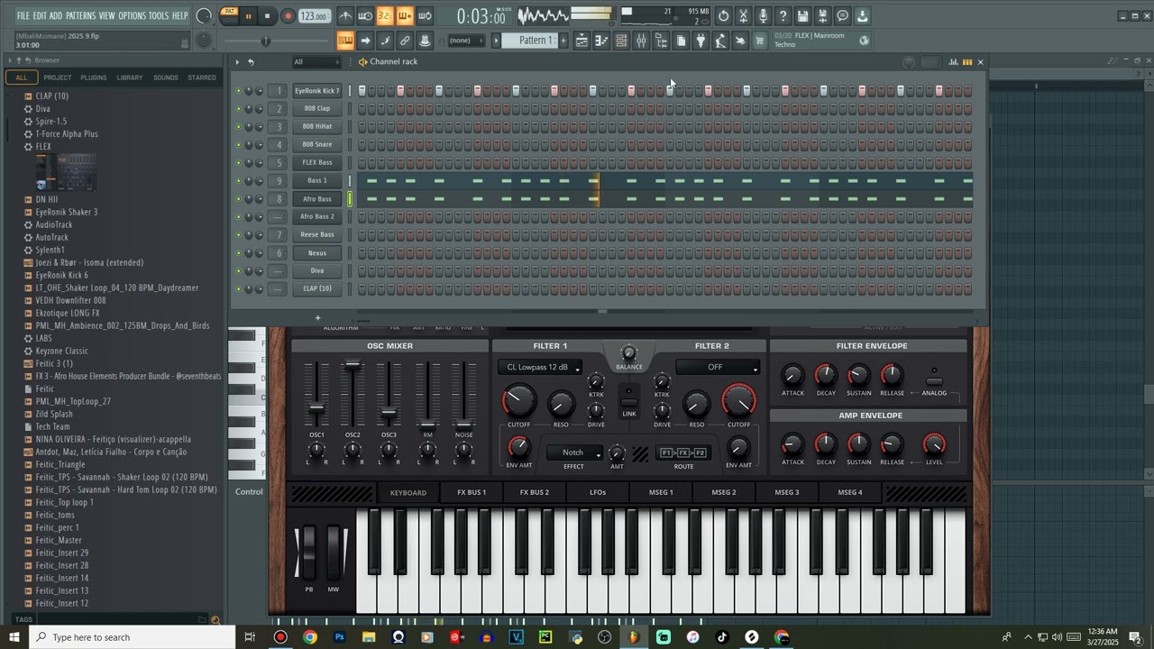The height and width of the screenshot is (649, 1154).
Task: Mute the EyeRonik Kick 7 channel LED
Action: [239, 91]
